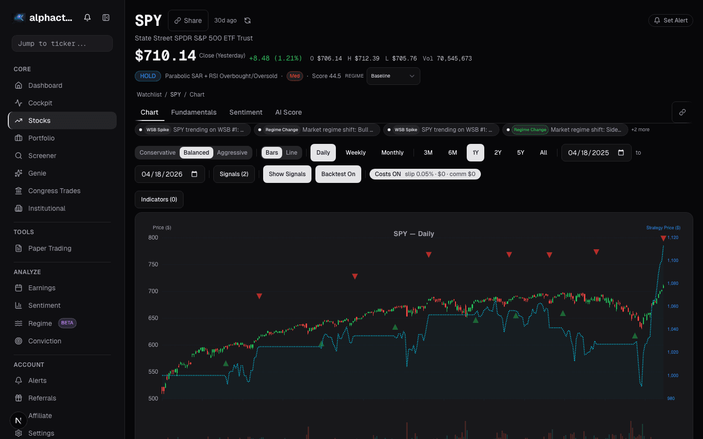Open notifications via the bell icon
This screenshot has width=703, height=439.
pyautogui.click(x=87, y=17)
